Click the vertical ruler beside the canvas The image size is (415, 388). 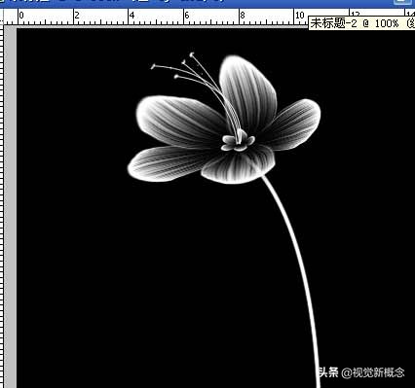(x=2, y=206)
